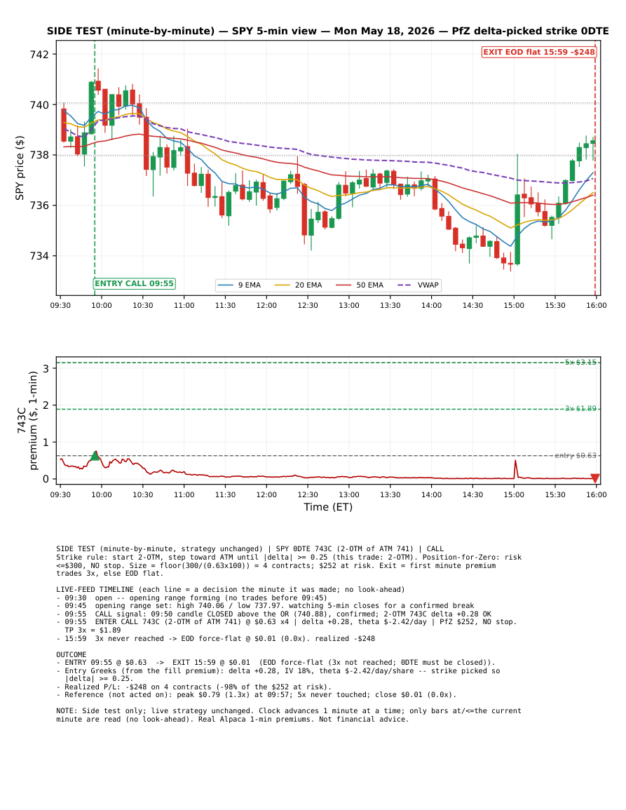Click the 'NOTE: Side test only' paragraph
Screen dimensions: 626x810
point(289,715)
